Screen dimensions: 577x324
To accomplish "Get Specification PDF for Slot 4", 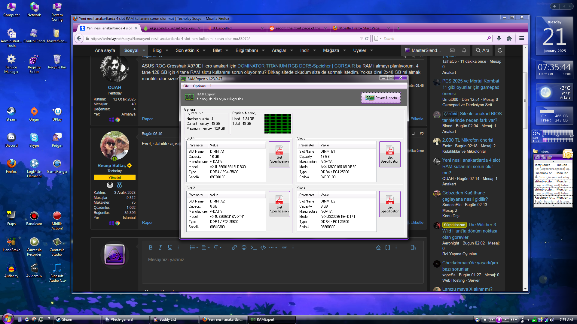I will tap(390, 204).
